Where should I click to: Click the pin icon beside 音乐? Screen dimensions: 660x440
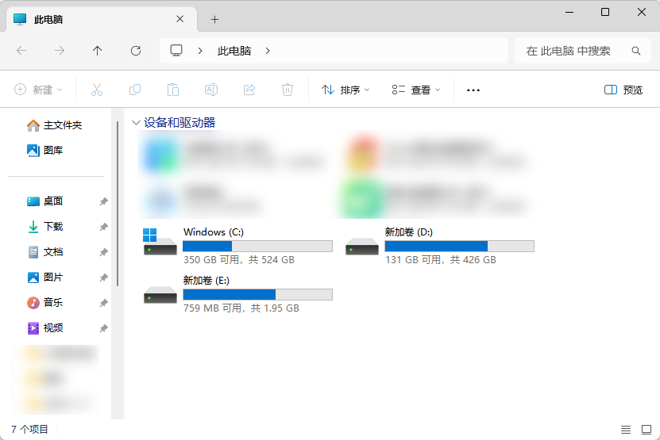click(x=103, y=303)
